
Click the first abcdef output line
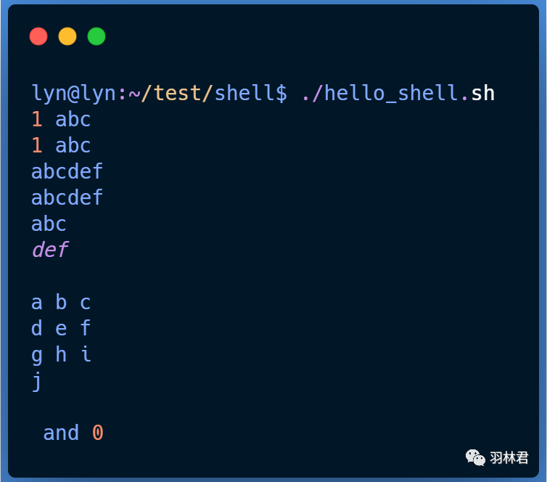(67, 171)
